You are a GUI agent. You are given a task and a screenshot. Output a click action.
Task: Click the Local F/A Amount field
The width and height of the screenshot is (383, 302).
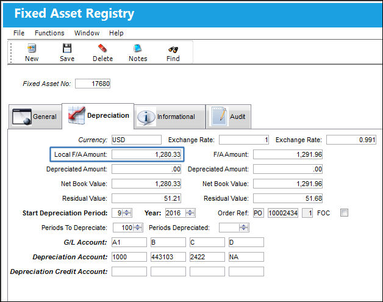(x=146, y=154)
